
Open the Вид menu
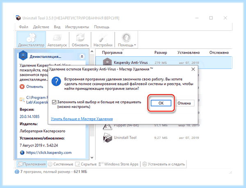pyautogui.click(x=57, y=27)
